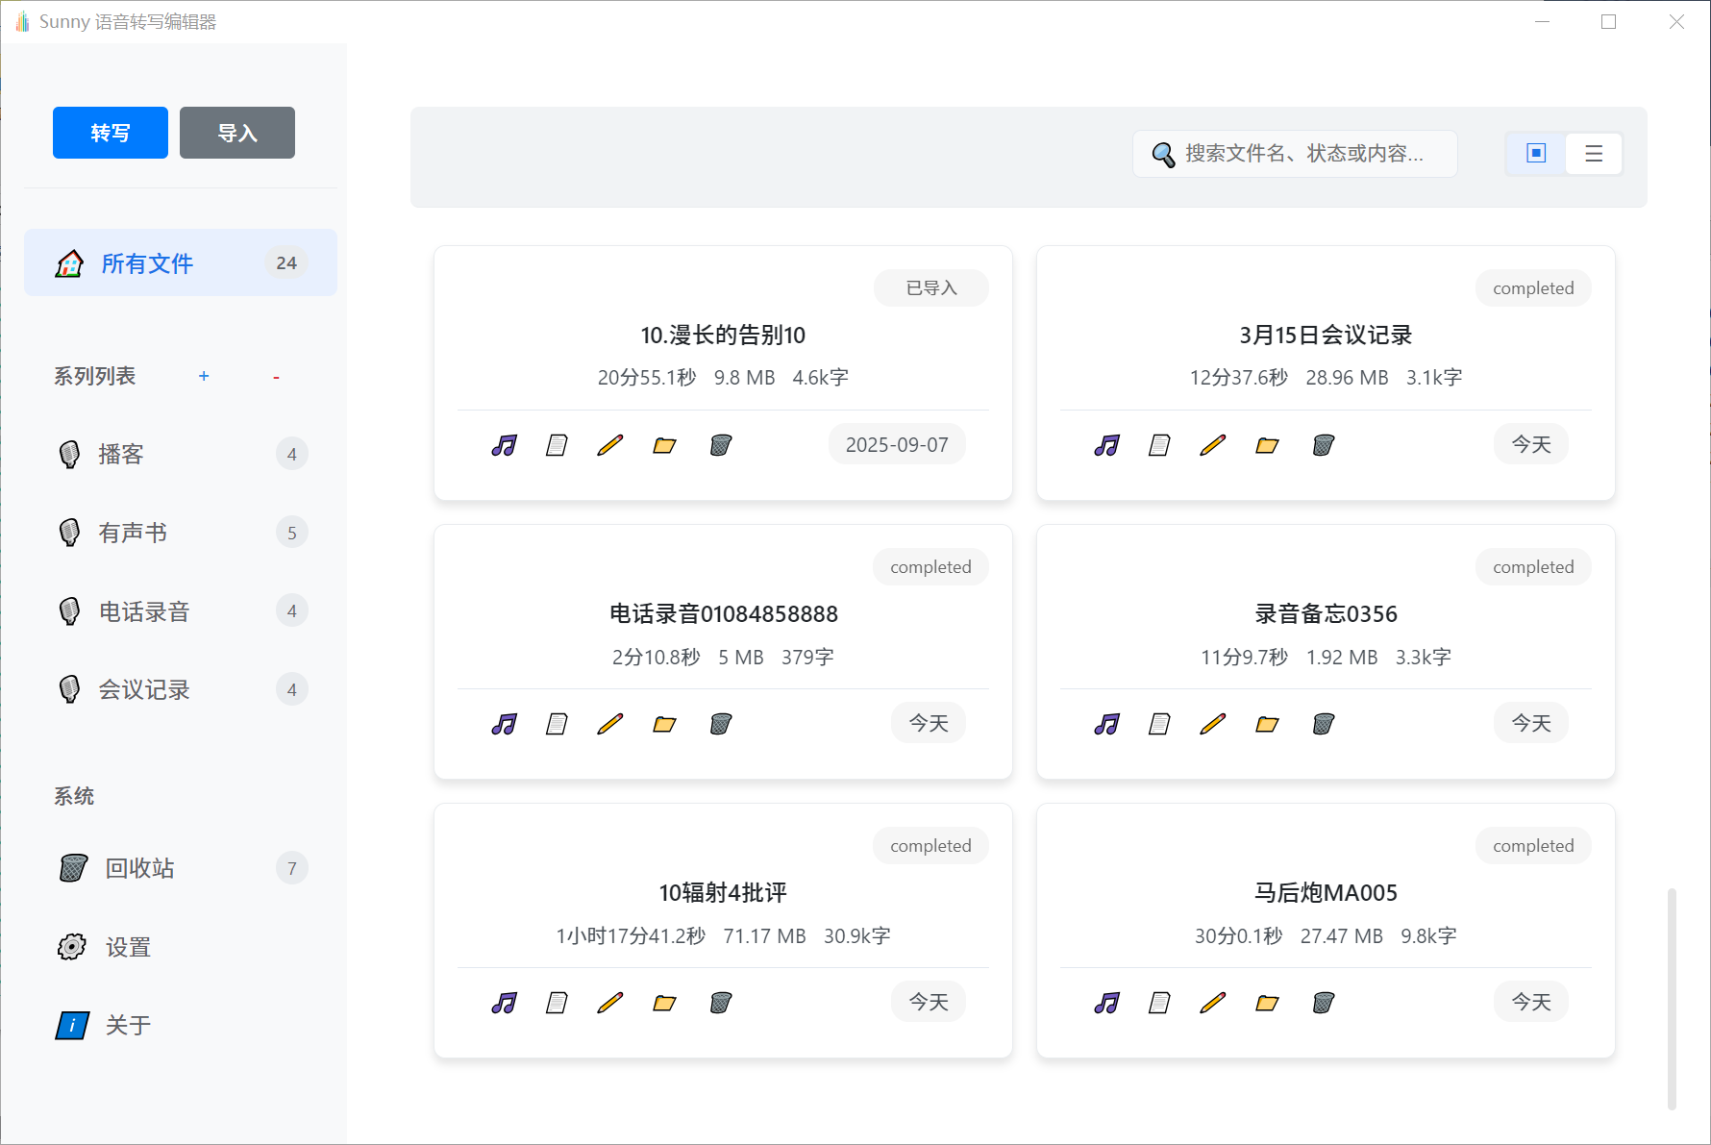Viewport: 1711px width, 1145px height.
Task: Edit the 电话录音01084858888 transcription
Action: tap(609, 723)
